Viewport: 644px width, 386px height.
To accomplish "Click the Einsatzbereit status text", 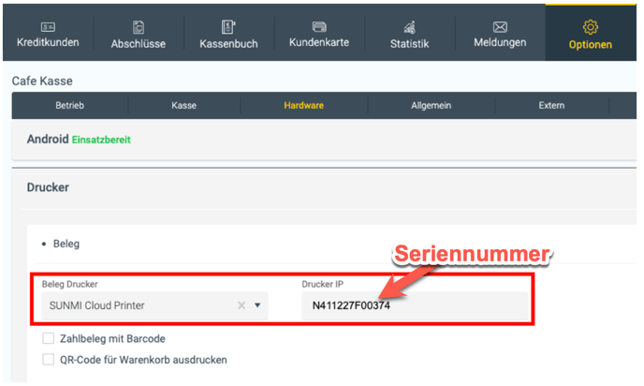I will pyautogui.click(x=101, y=140).
